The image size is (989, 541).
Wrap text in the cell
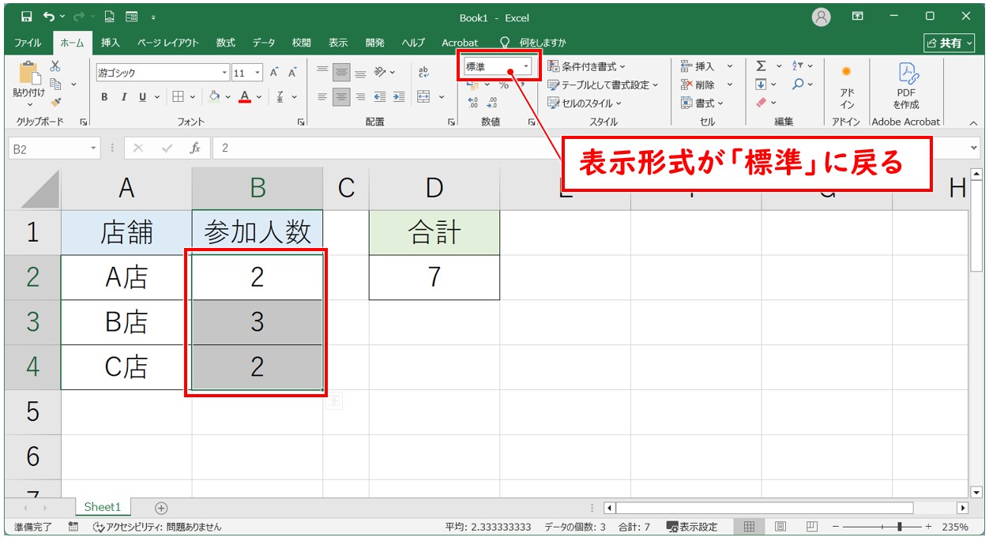coord(423,73)
